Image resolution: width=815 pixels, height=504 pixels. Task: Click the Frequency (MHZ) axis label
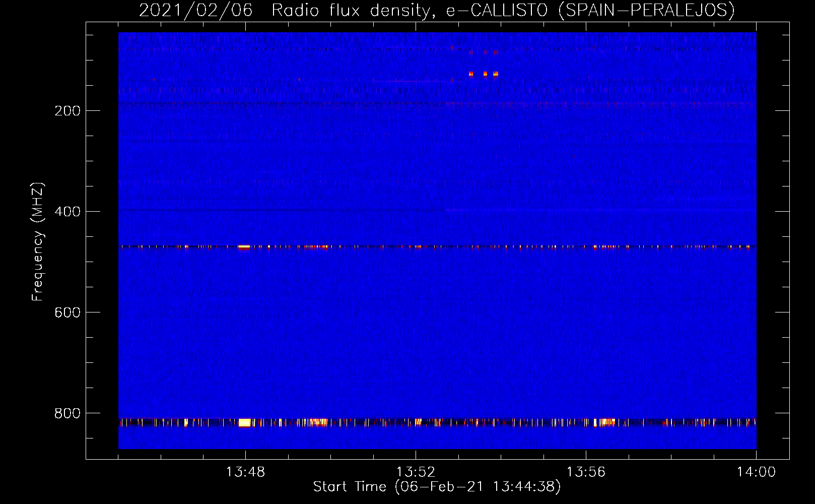coord(38,242)
